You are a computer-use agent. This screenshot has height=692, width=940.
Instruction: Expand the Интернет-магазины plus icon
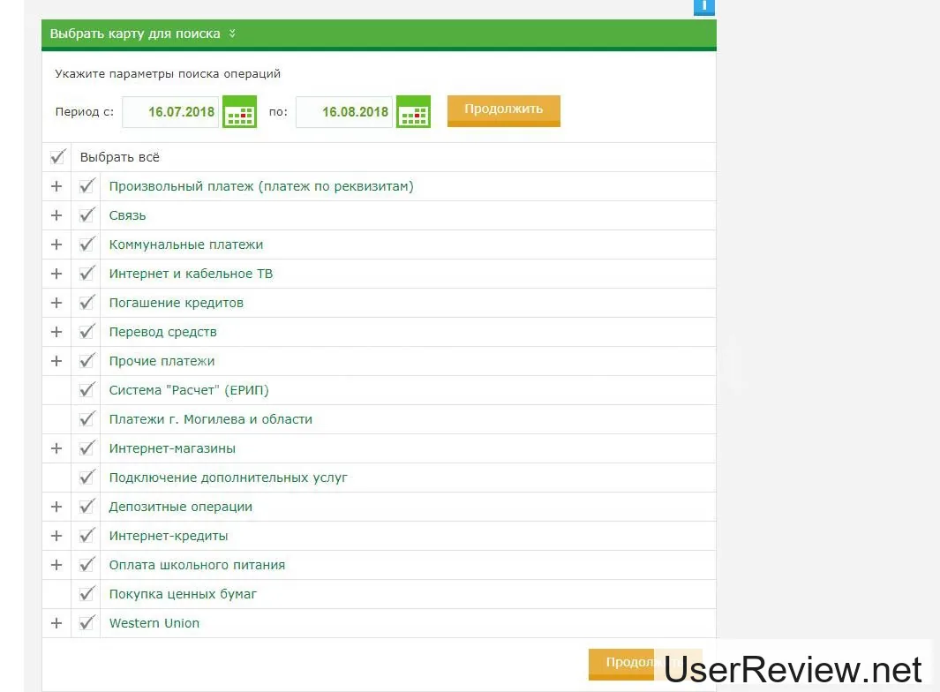pyautogui.click(x=56, y=448)
